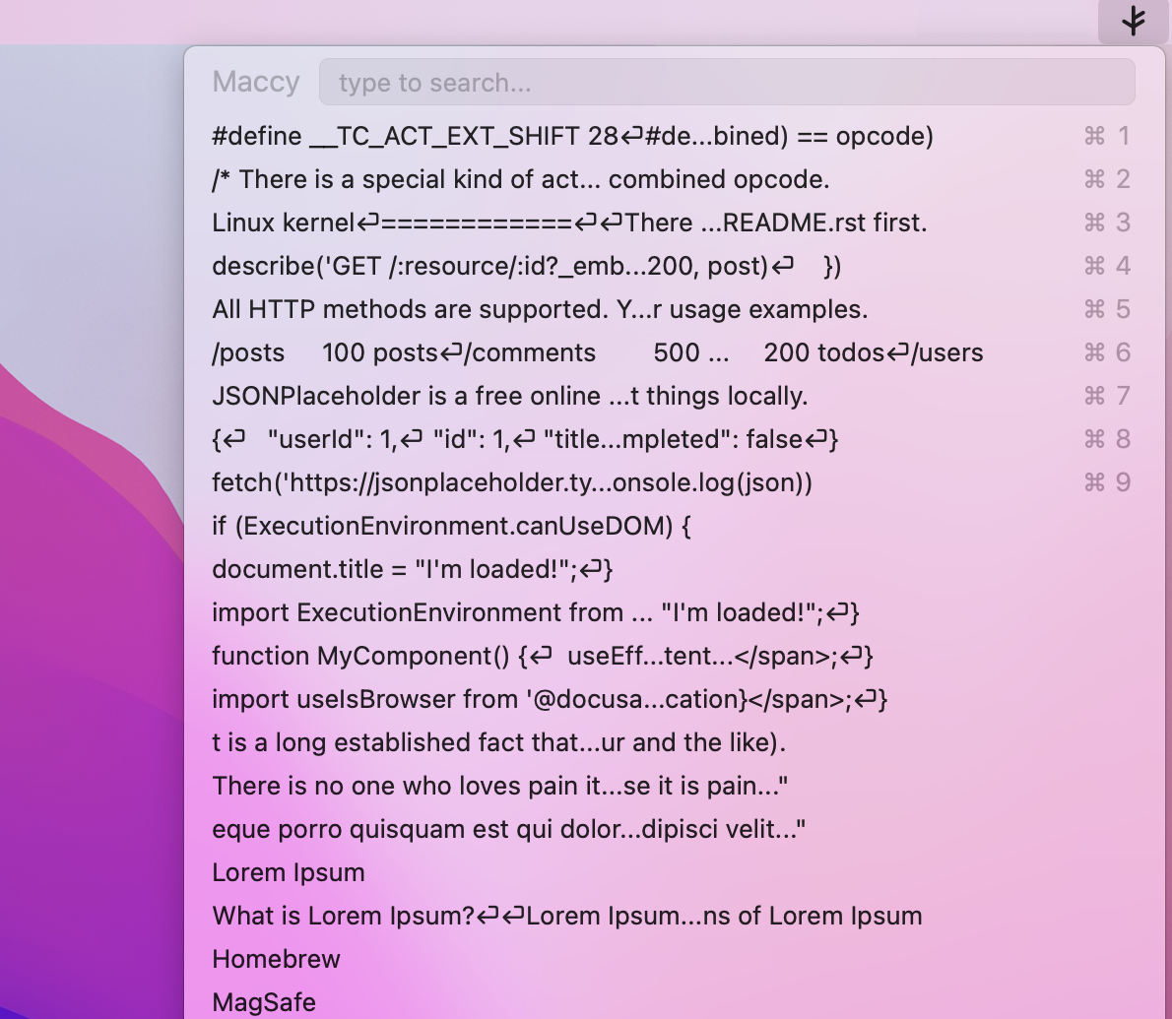Select 'All HTTP methods are supported' entry

[x=675, y=309]
